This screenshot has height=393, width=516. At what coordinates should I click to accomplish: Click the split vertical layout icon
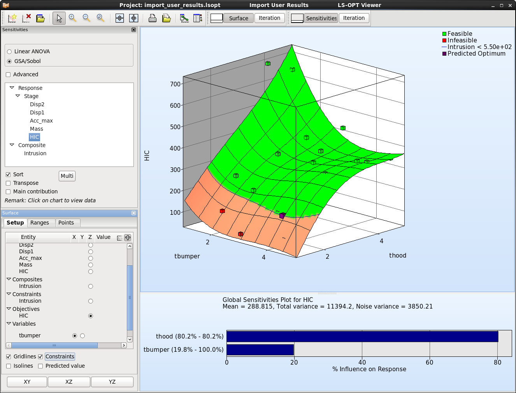[120, 18]
